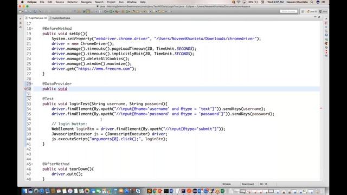347x195 pixels.
Task: Click the error marker on line 30
Action: pos(25,89)
